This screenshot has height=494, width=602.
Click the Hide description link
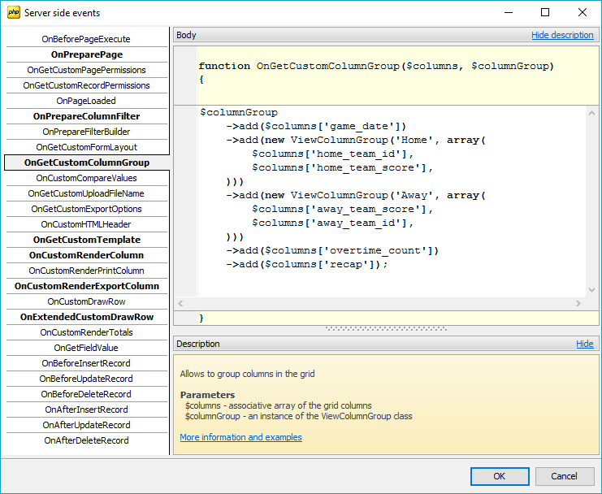click(562, 36)
